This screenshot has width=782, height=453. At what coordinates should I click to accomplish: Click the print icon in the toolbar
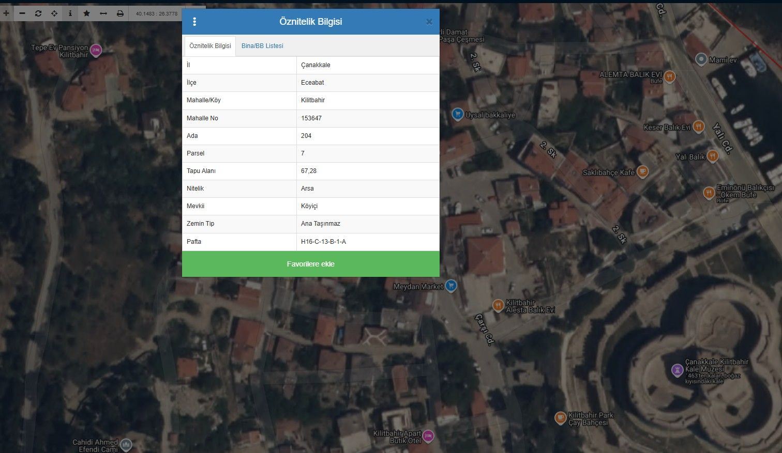point(120,13)
